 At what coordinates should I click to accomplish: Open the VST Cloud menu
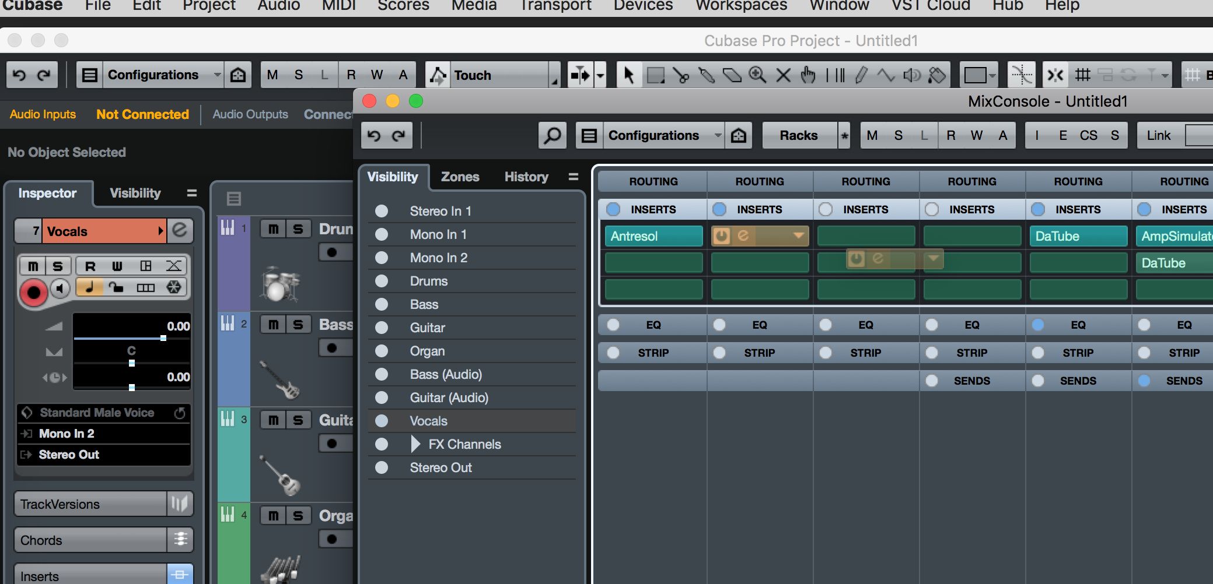[931, 6]
